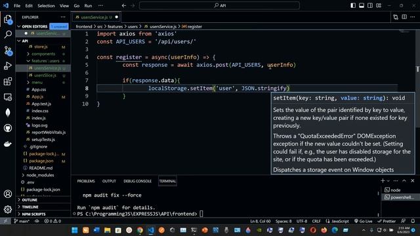Toggle bottom panel layout icon
Screen dimensions: 420x236
point(362,6)
